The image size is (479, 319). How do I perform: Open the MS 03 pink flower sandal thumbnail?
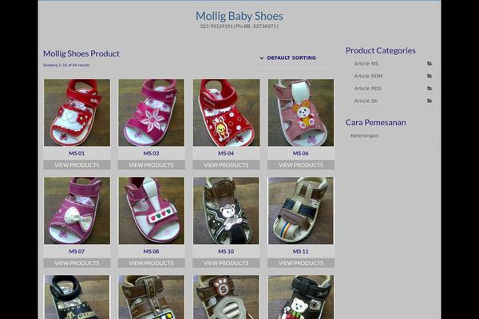[x=152, y=112]
